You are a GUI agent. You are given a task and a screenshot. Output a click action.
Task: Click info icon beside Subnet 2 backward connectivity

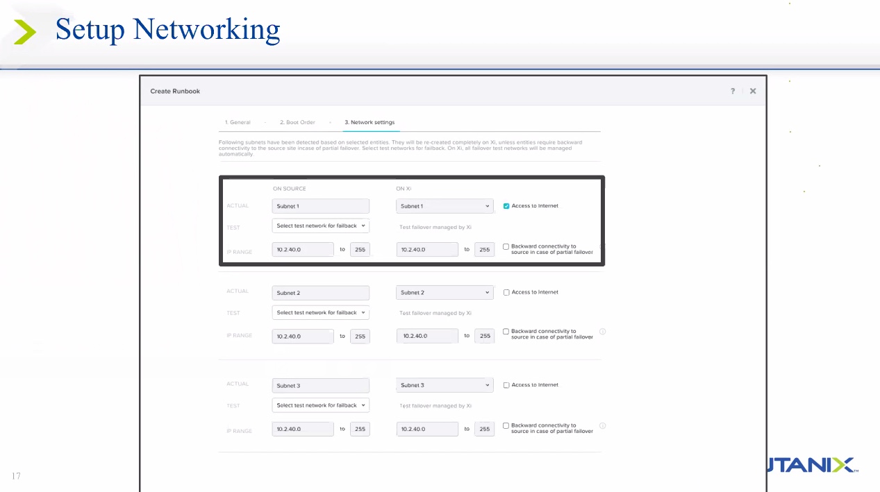coord(602,332)
